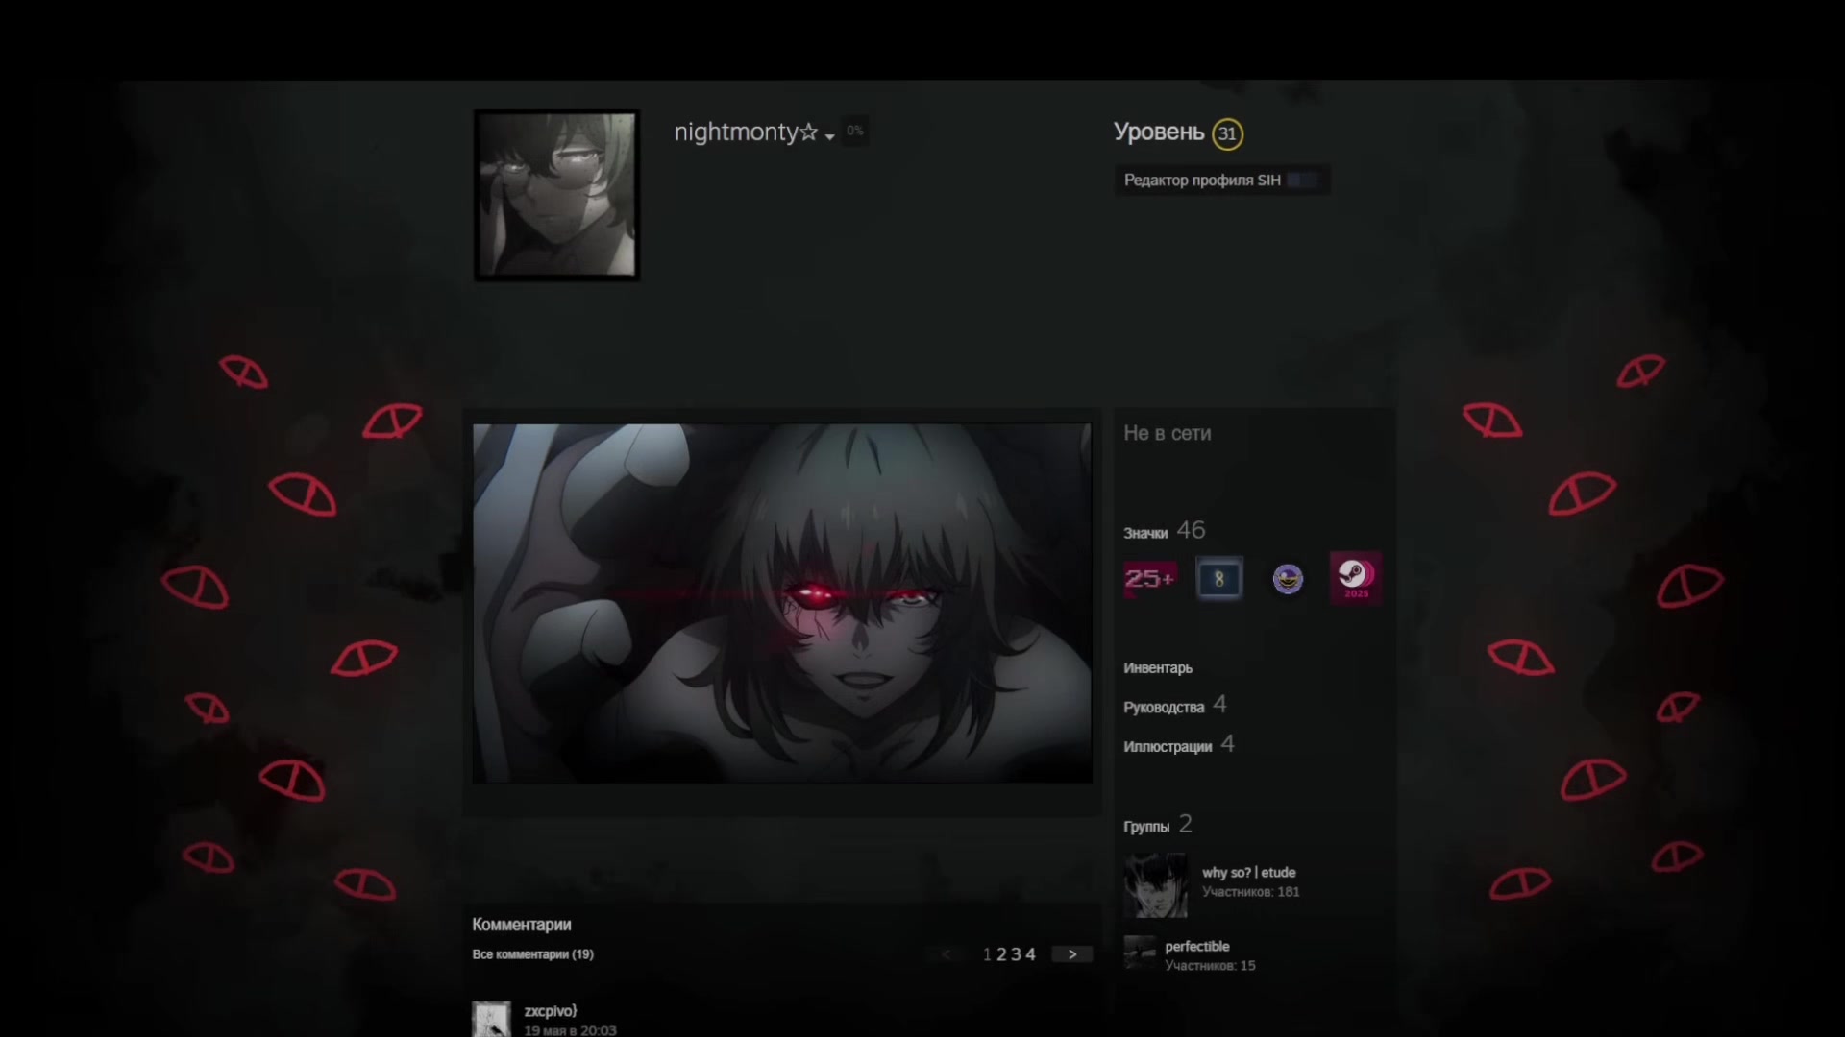Go to previous comments page arrow
This screenshot has width=1845, height=1037.
(x=946, y=954)
